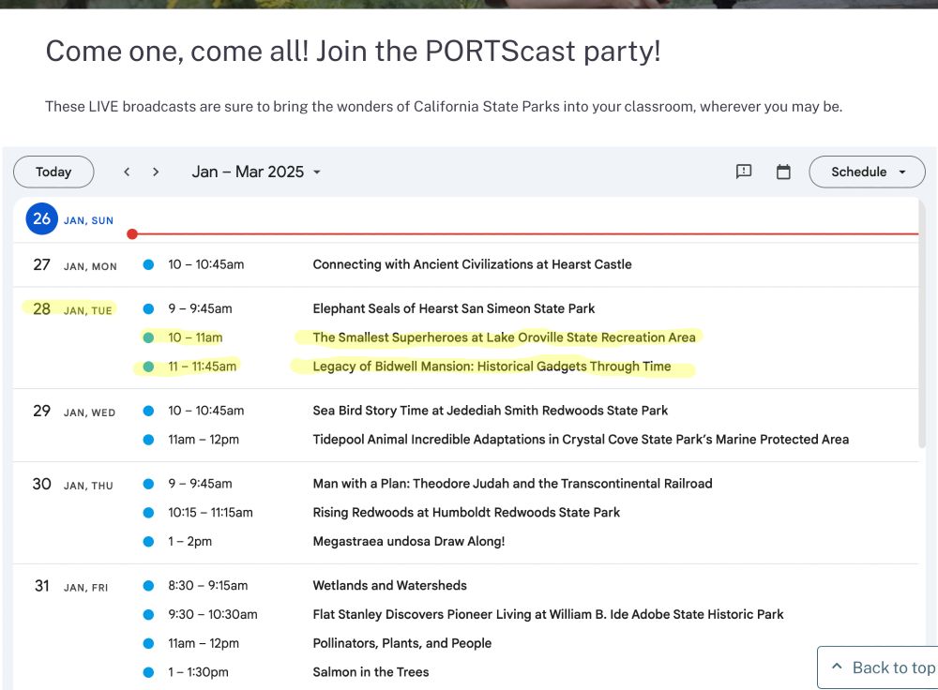938x690 pixels.
Task: Open The Smallest Superheroes at Lake Oroville event
Action: [x=504, y=337]
